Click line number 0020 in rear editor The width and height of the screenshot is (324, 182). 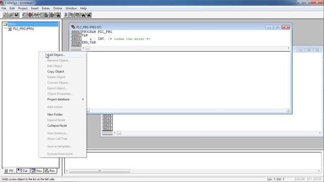tap(107, 122)
